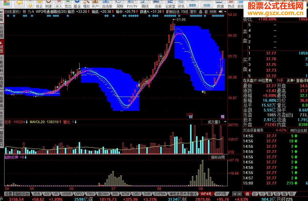
Task: Launch the 模拟 simulation trading icon
Action: coord(86,4)
